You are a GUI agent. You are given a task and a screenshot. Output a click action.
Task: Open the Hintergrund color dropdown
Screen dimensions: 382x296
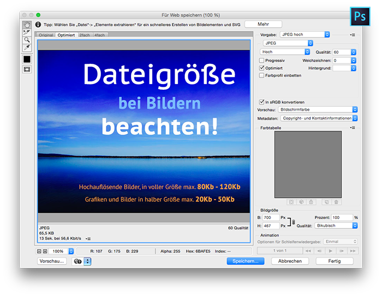[x=354, y=68]
